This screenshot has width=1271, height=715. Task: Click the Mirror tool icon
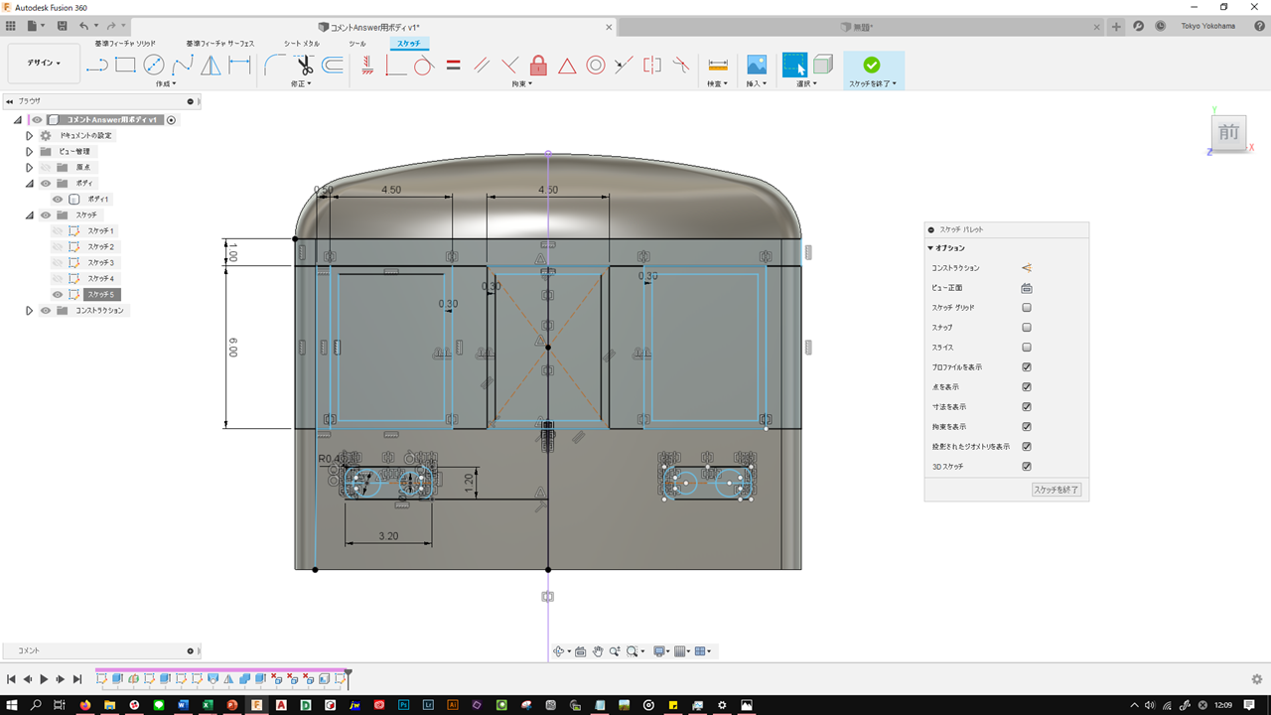[x=212, y=66]
